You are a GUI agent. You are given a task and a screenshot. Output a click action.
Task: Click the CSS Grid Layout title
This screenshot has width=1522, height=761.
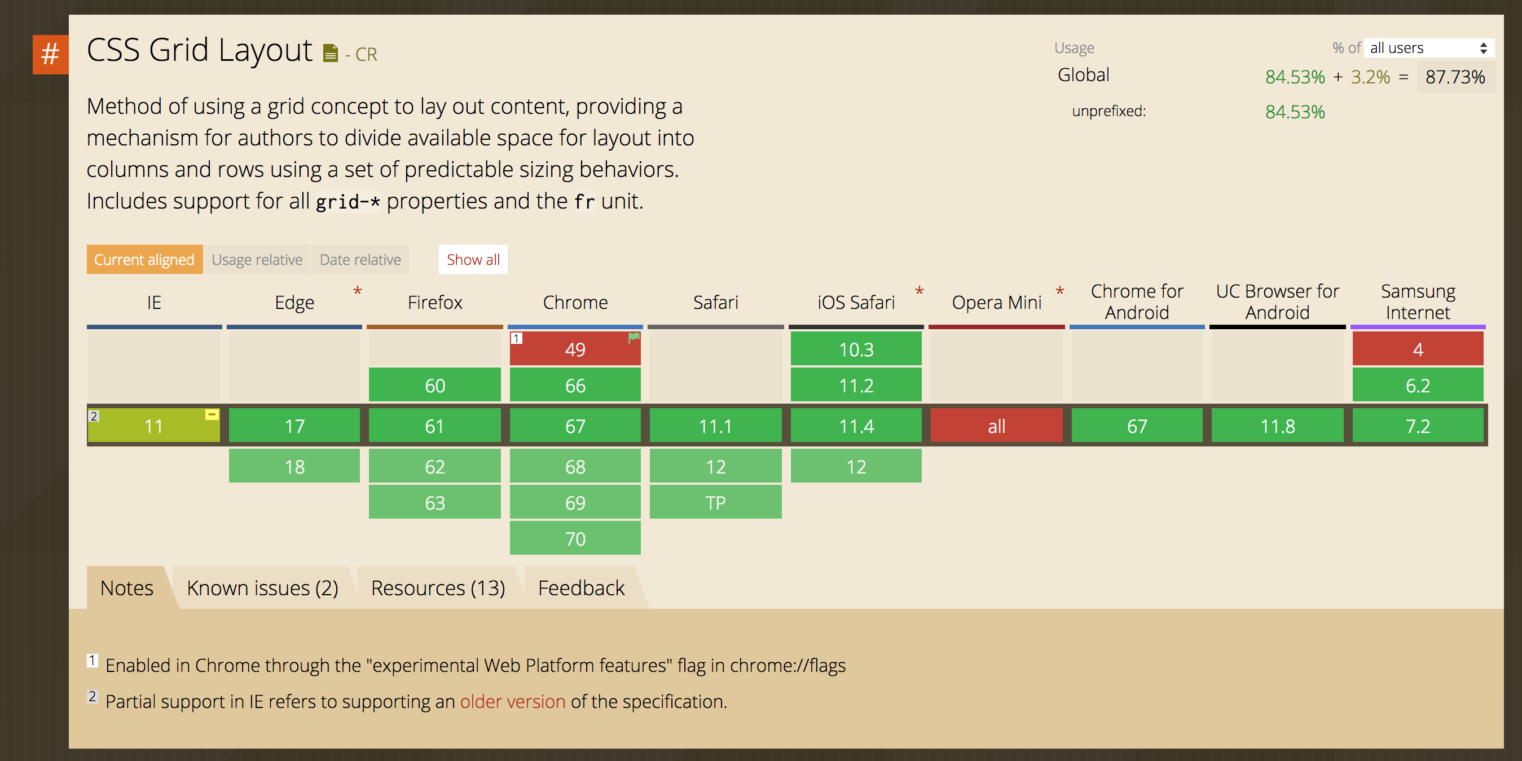pos(200,50)
